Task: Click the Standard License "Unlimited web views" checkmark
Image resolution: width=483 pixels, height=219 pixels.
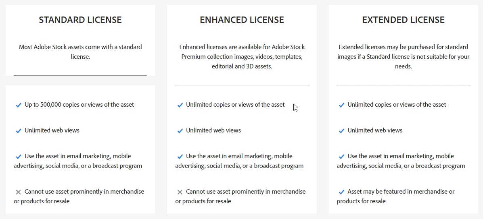Action: (x=18, y=131)
